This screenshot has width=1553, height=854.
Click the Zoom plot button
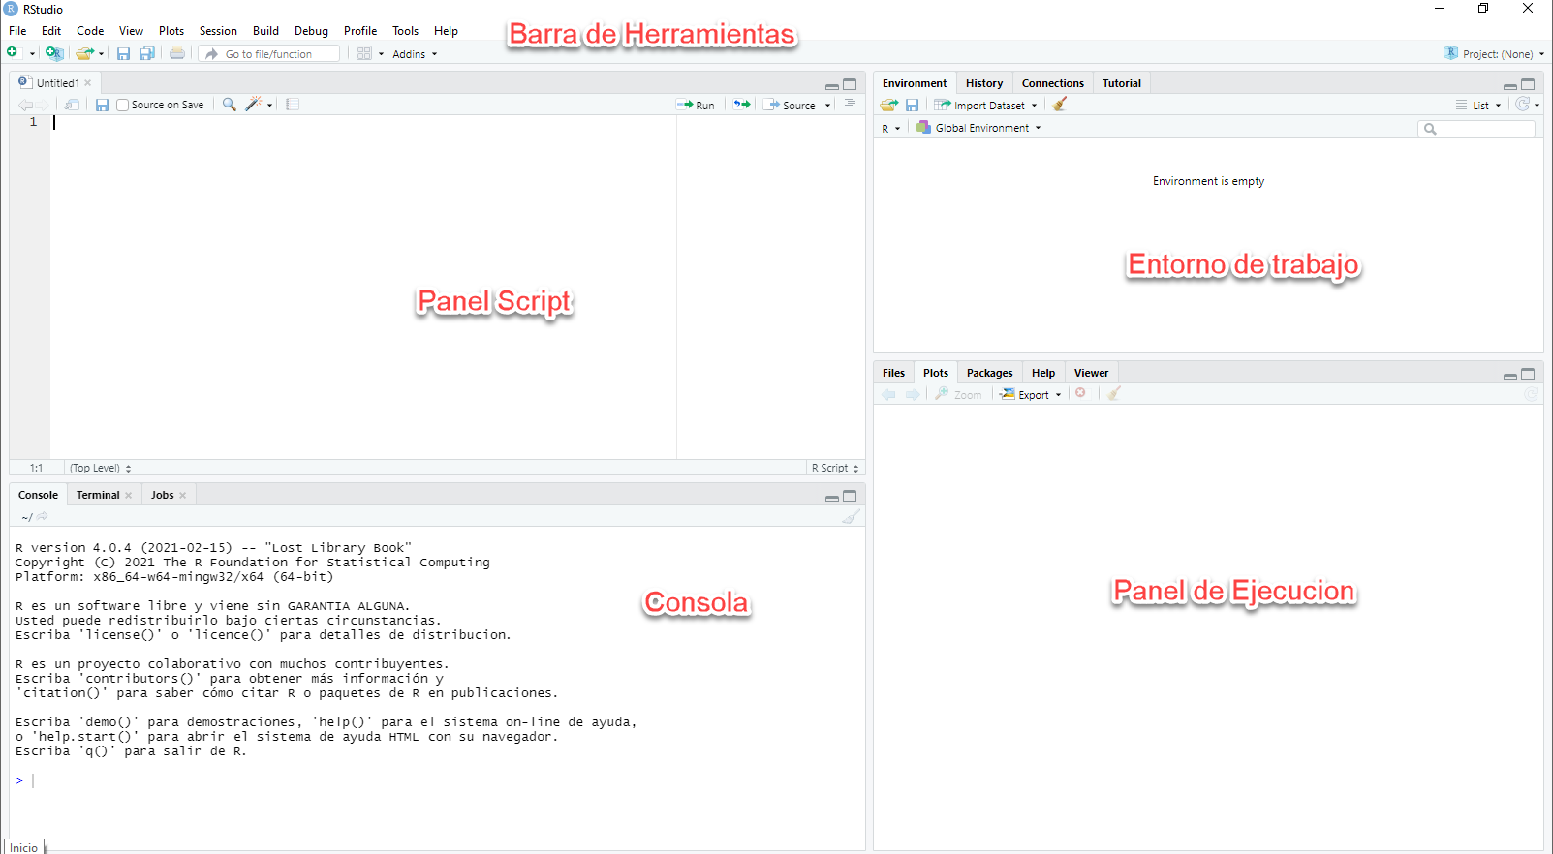click(x=958, y=394)
